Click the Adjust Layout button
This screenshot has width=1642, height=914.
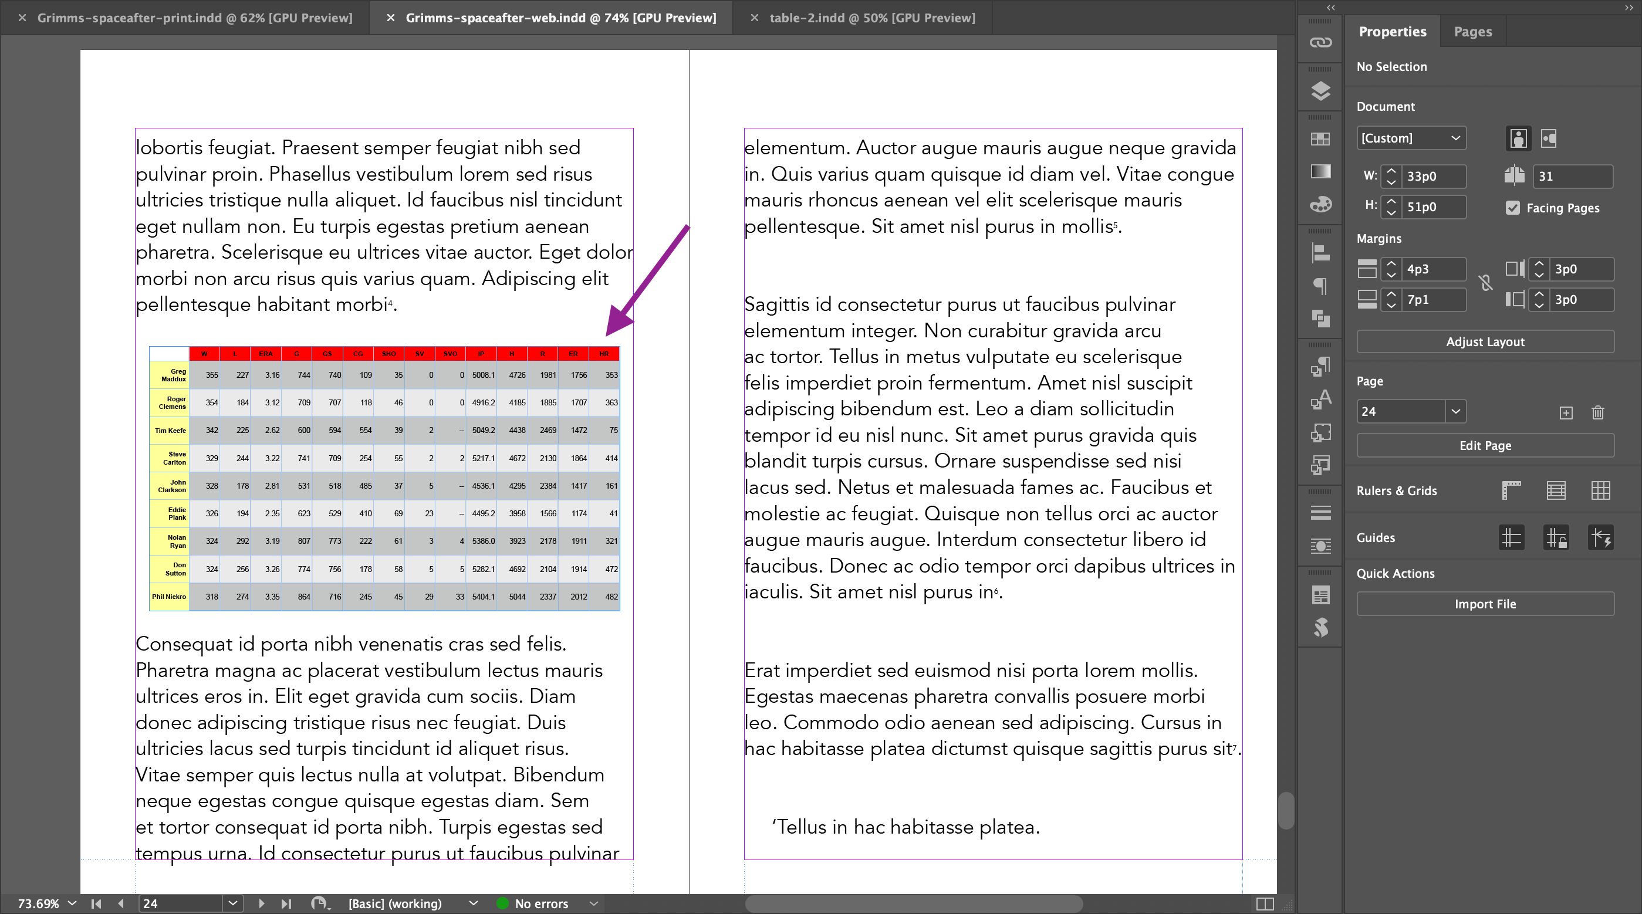click(1485, 341)
